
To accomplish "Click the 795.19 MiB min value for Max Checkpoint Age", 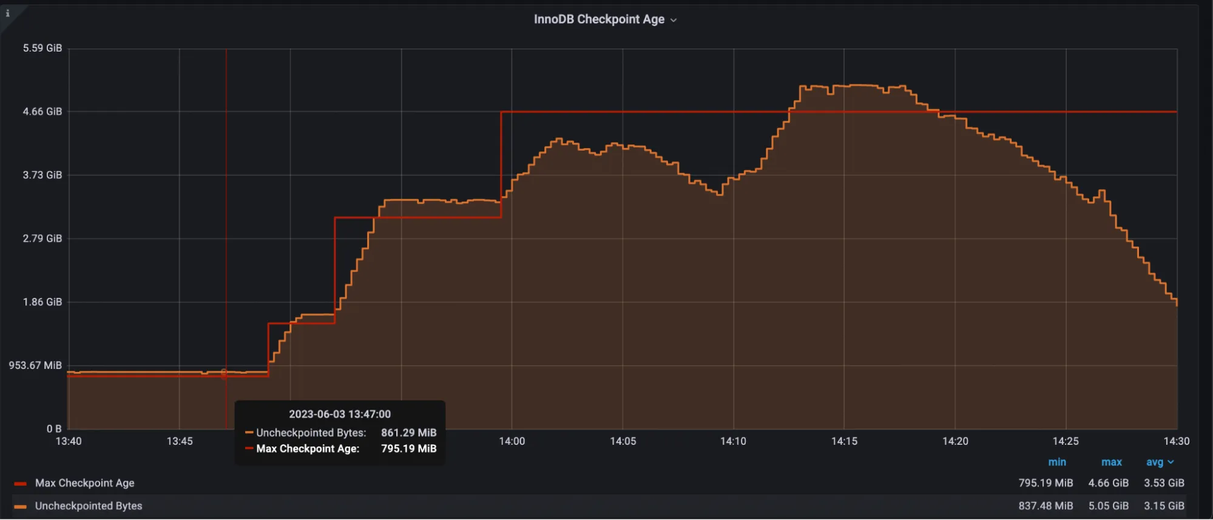I will point(1046,483).
